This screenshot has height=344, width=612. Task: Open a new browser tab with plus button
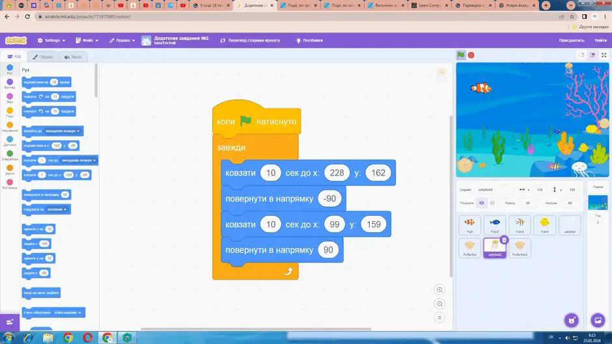(x=546, y=5)
